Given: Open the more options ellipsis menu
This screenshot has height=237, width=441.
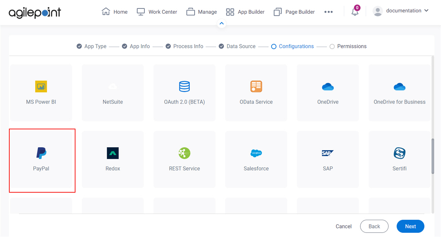Looking at the screenshot, I should tap(328, 12).
